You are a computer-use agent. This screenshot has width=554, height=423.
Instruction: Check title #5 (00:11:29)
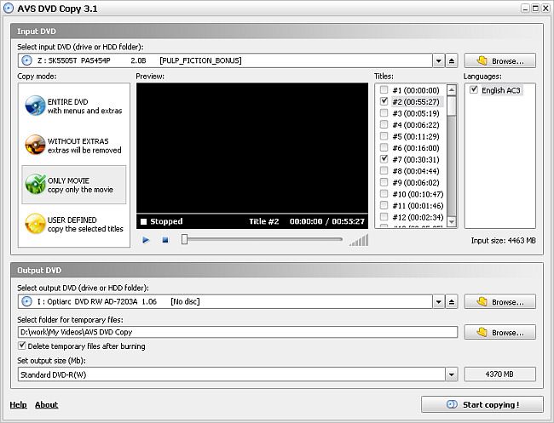(x=384, y=136)
